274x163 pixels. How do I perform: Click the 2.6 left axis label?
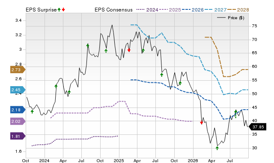tap(18, 79)
